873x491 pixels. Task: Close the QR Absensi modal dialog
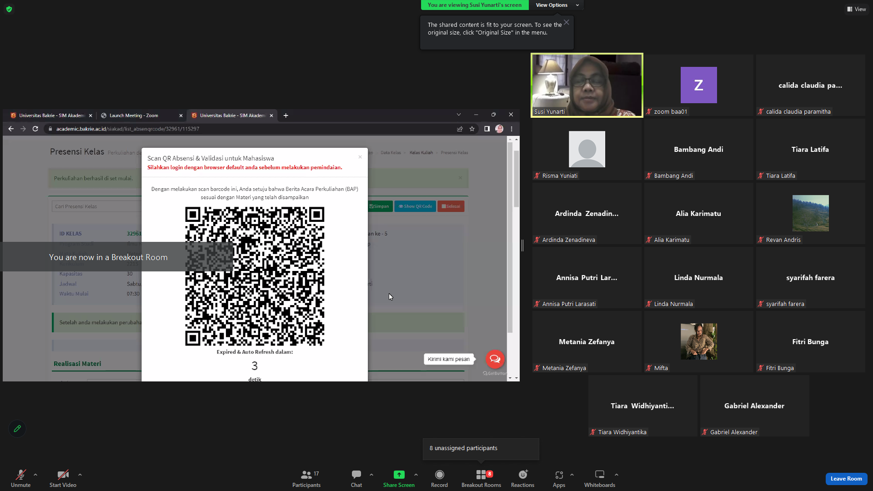pyautogui.click(x=360, y=157)
